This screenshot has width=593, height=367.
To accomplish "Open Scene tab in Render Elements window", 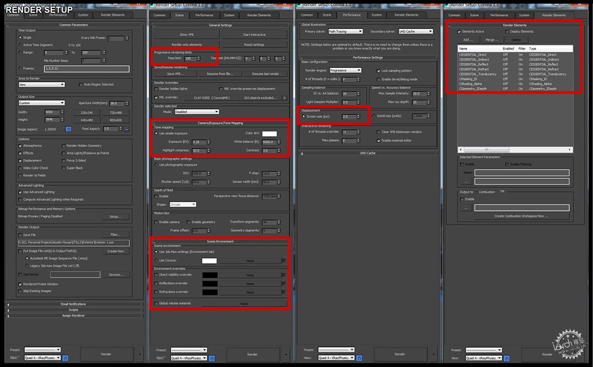I will 474,15.
